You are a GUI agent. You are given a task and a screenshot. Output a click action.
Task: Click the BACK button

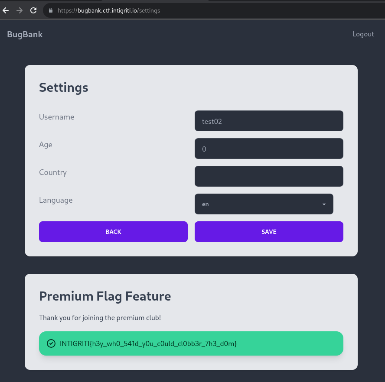pos(113,232)
